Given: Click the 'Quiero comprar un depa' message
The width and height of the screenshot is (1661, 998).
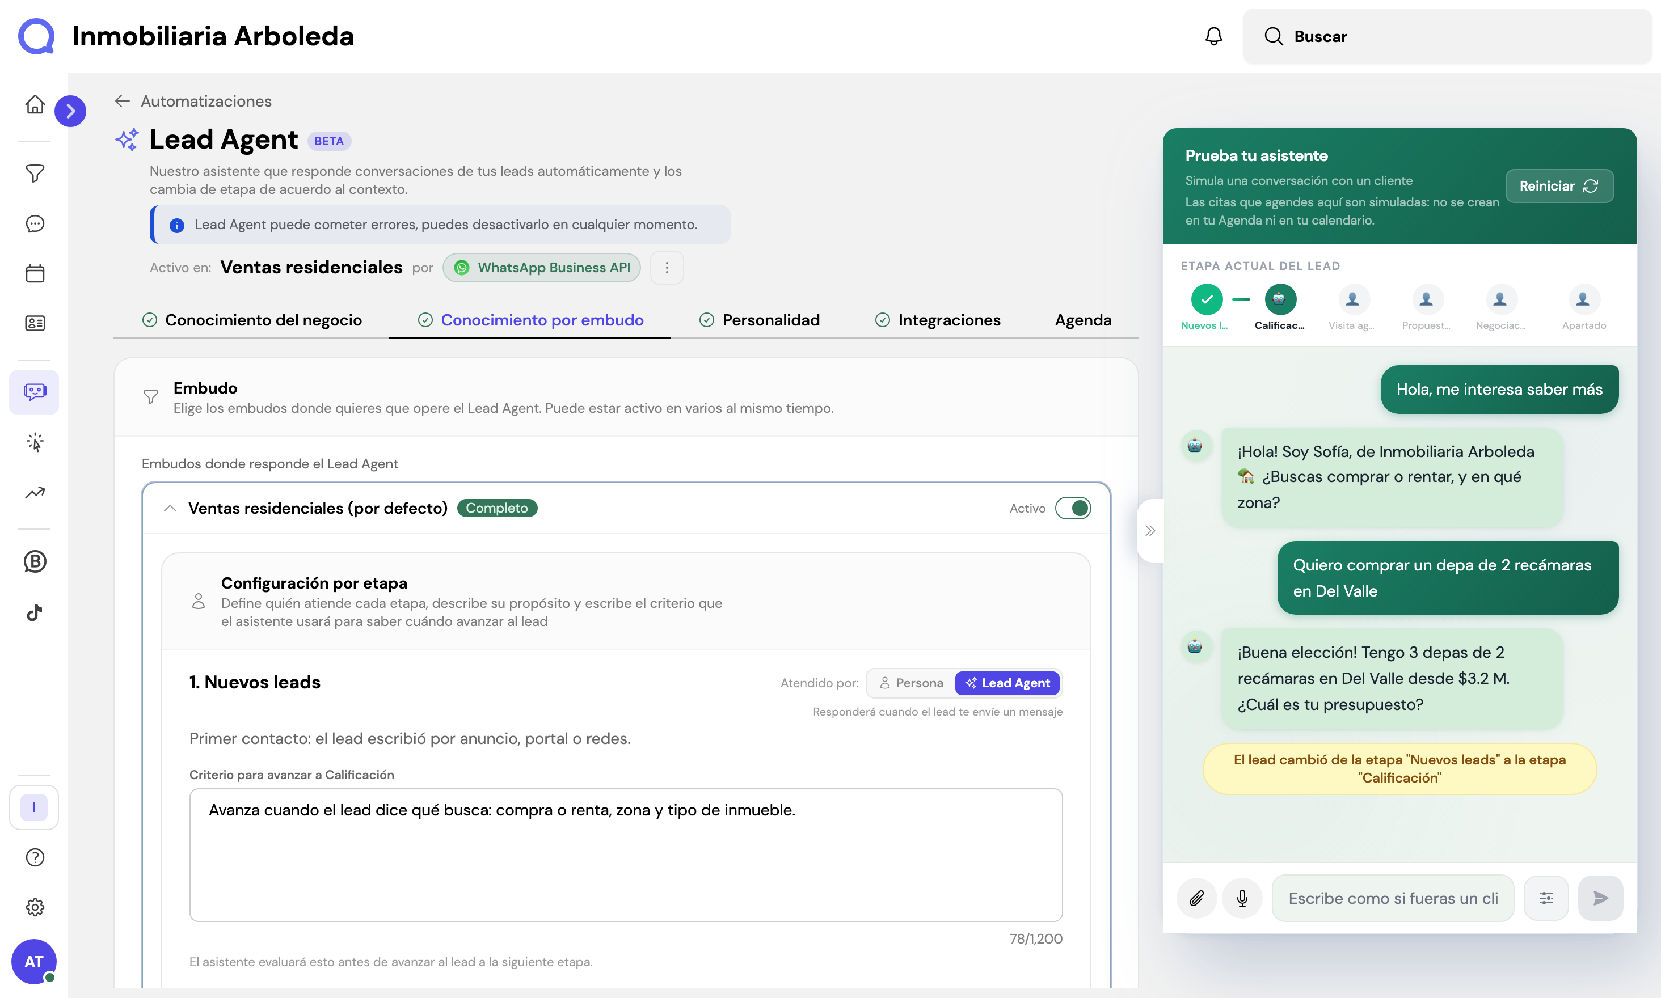Looking at the screenshot, I should pyautogui.click(x=1448, y=578).
